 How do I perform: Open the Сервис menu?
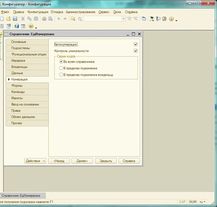tap(104, 12)
